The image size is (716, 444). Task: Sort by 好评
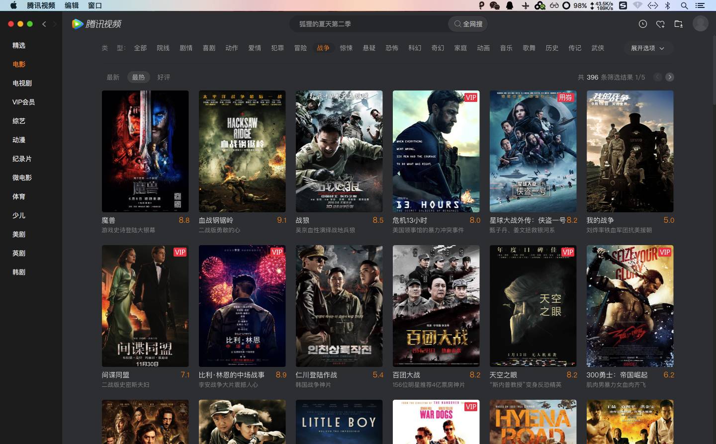164,77
